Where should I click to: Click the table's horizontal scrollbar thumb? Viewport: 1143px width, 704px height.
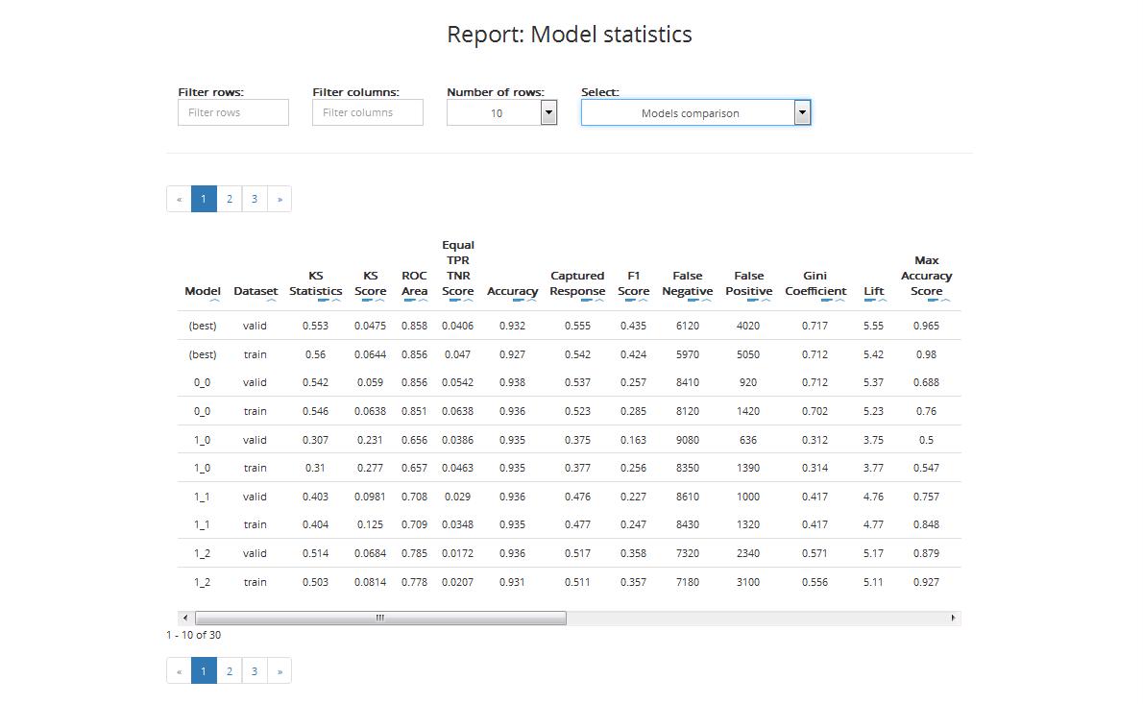point(380,618)
